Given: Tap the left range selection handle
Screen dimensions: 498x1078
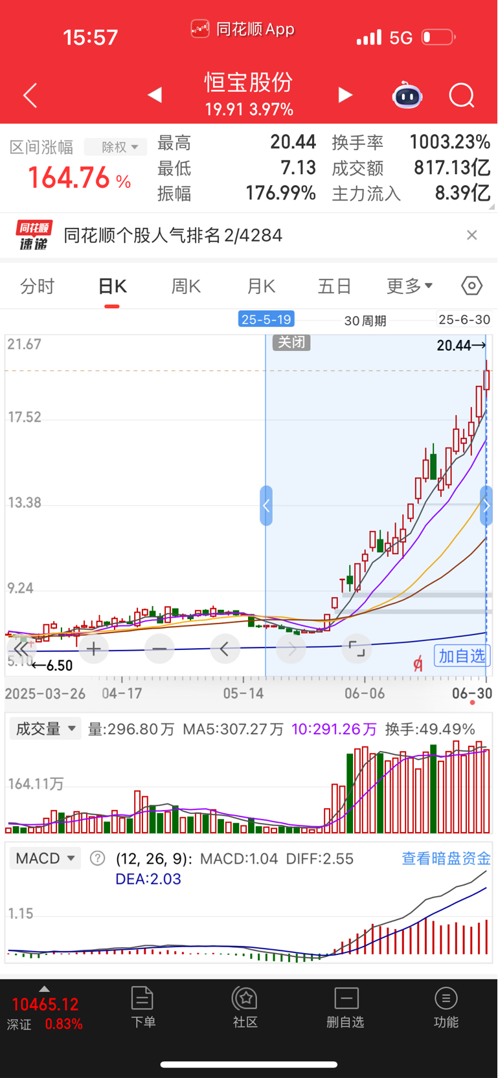Looking at the screenshot, I should click(x=266, y=506).
